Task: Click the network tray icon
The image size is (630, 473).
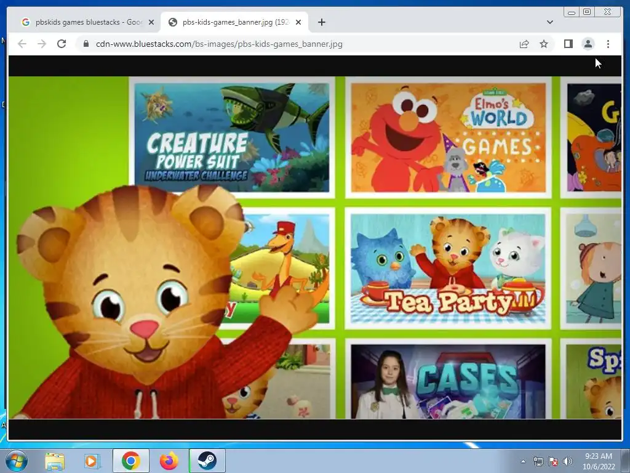Action: pos(538,461)
